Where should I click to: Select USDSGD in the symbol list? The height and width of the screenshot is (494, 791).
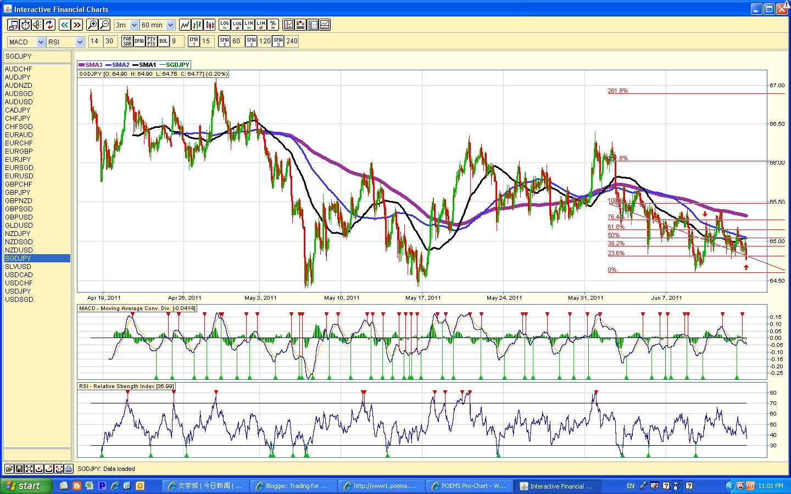pyautogui.click(x=37, y=299)
